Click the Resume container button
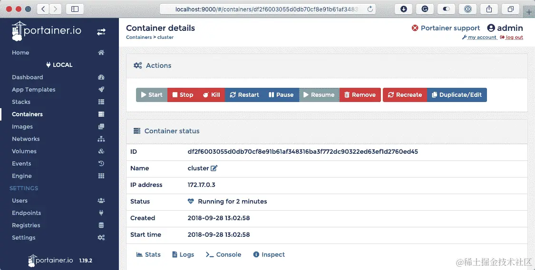 pyautogui.click(x=320, y=94)
